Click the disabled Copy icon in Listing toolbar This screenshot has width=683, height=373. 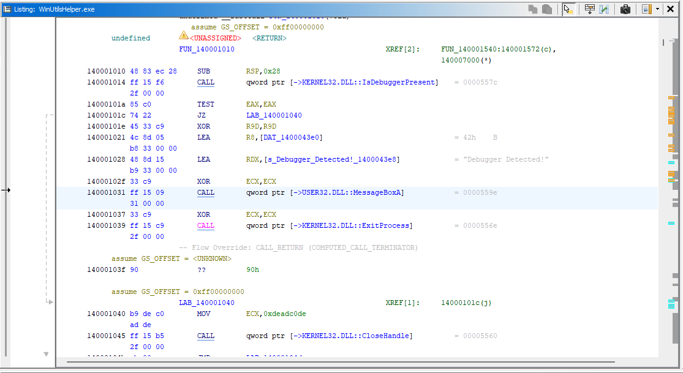[x=533, y=9]
